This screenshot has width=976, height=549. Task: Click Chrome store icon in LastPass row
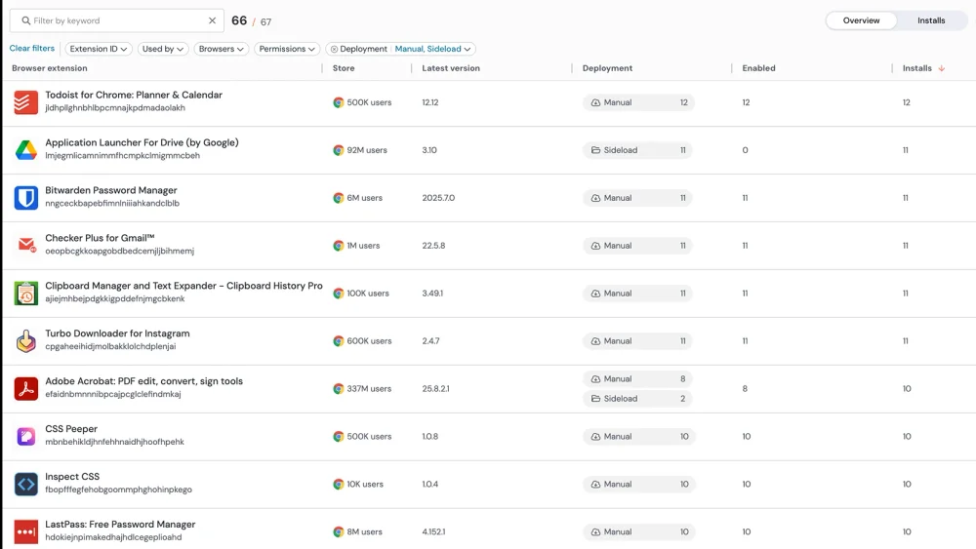pos(338,532)
